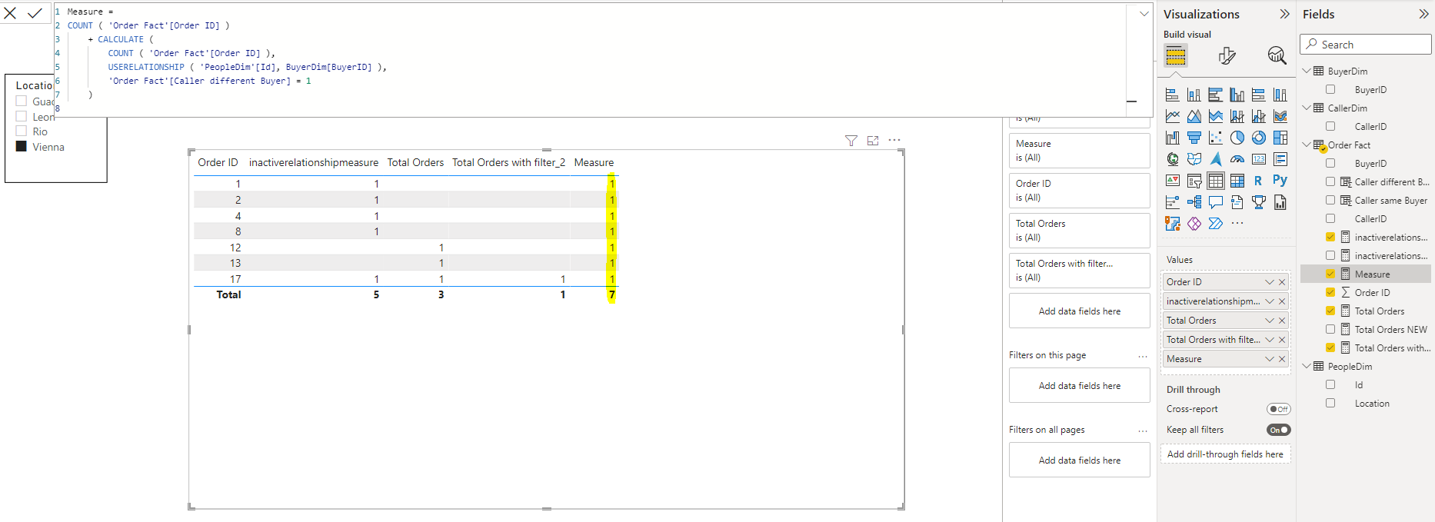
Task: Collapse the PeopleDim table in Fields
Action: [x=1307, y=366]
